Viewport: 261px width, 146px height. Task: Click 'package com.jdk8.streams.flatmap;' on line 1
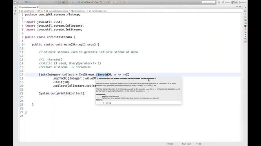[53, 15]
